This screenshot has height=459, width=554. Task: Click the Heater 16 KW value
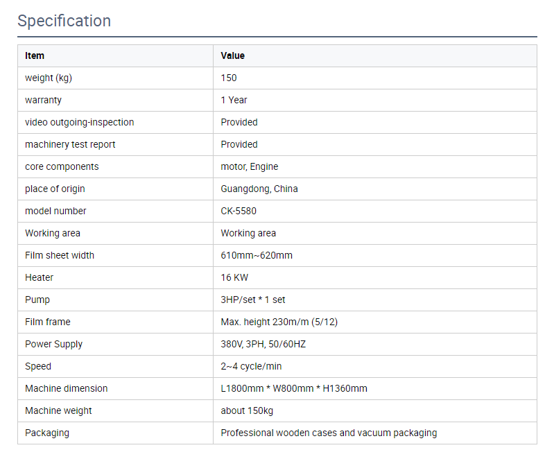pos(234,278)
